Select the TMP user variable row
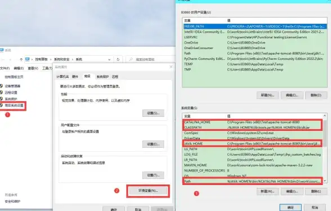This screenshot has height=211, width=331. [x=255, y=69]
